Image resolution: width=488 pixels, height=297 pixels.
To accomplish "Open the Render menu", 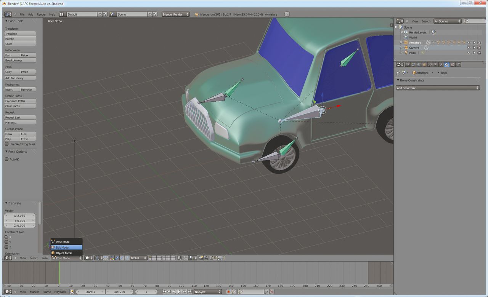I will pos(41,14).
